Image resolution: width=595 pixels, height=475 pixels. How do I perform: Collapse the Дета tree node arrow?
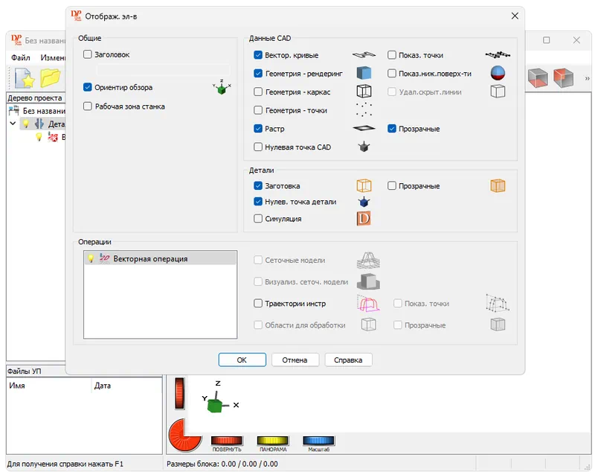(x=13, y=124)
